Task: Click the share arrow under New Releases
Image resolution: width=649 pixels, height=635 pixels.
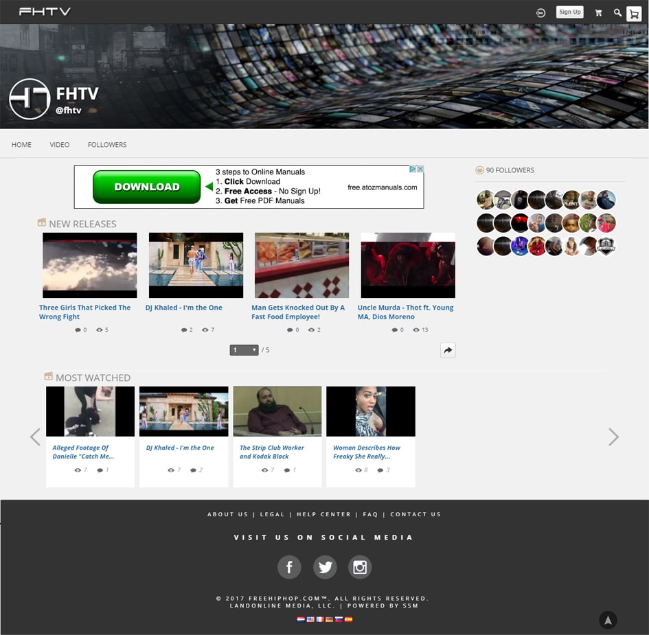Action: point(448,350)
